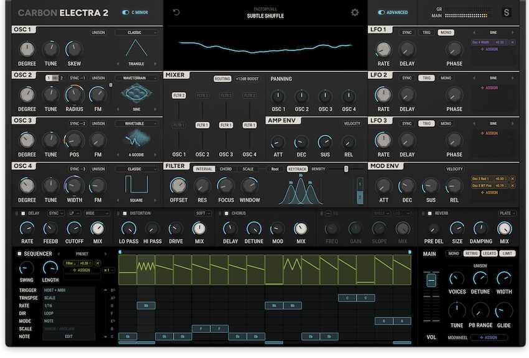
Task: Enable the Reverb effect checkbox
Action: (x=430, y=214)
